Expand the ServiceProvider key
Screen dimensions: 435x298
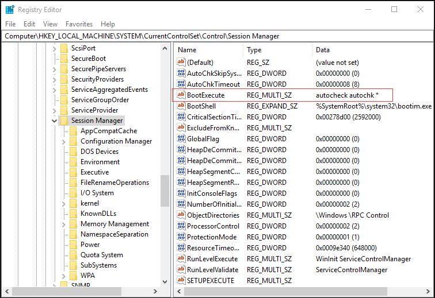click(54, 111)
